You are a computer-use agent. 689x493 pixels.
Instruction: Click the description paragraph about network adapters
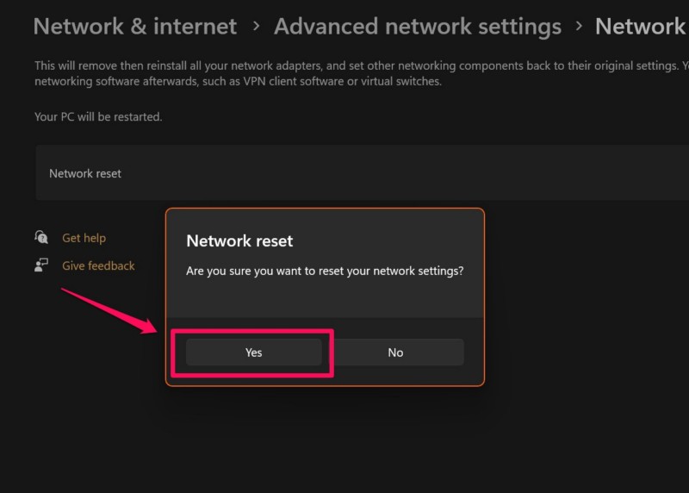tap(344, 73)
